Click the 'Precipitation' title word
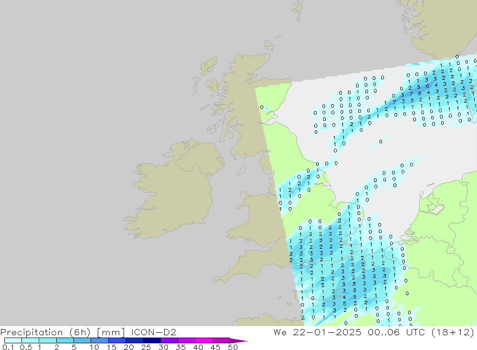The width and height of the screenshot is (477, 350). click(x=31, y=332)
